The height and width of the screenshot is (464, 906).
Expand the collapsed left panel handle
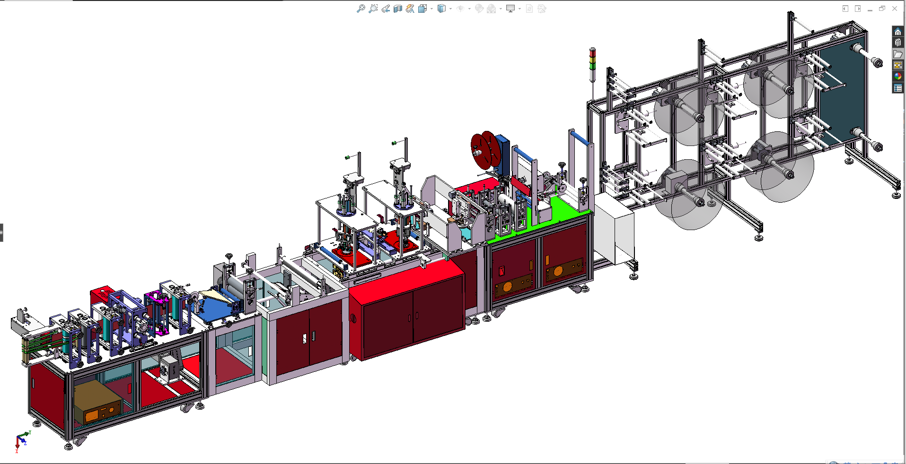tap(1, 232)
